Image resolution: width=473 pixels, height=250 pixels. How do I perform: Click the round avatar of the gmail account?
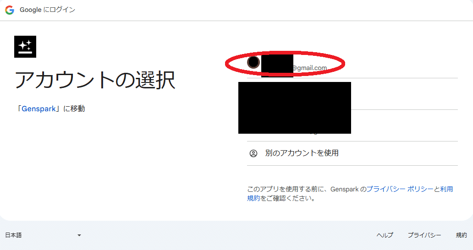pyautogui.click(x=253, y=62)
